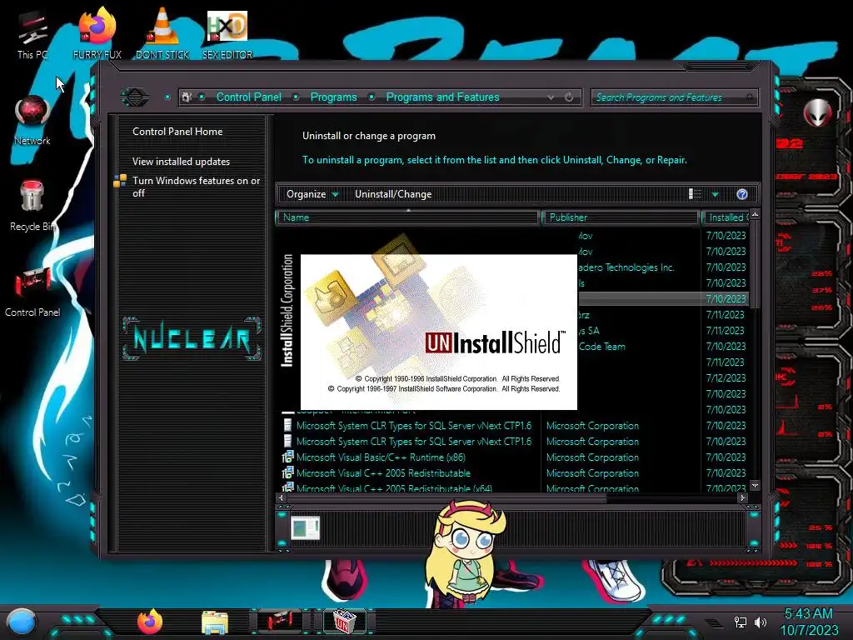Viewport: 853px width, 640px height.
Task: Open the view options dropdown arrow
Action: (716, 194)
